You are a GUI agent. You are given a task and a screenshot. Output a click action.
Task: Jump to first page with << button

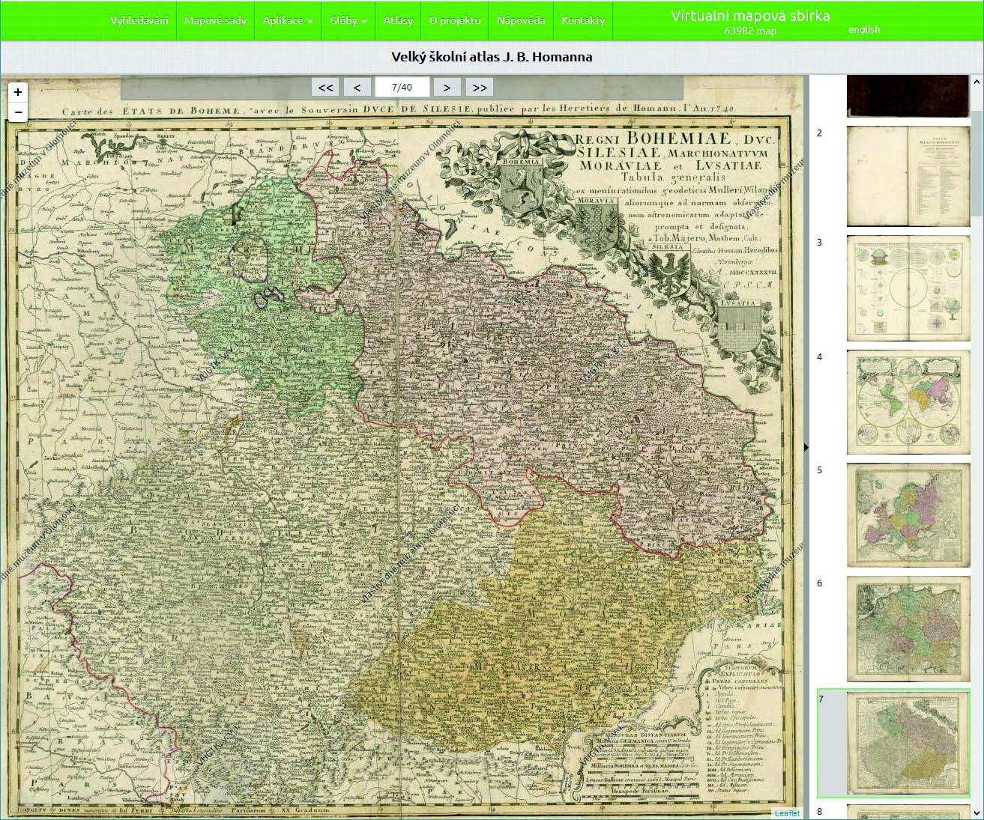tap(325, 88)
